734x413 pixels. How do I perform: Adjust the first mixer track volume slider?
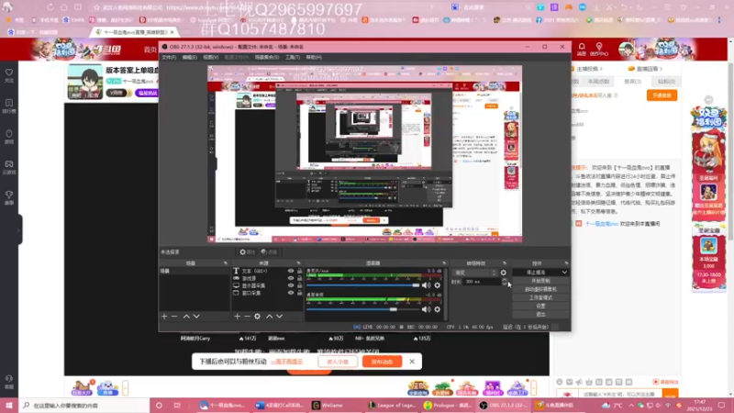tap(363, 285)
